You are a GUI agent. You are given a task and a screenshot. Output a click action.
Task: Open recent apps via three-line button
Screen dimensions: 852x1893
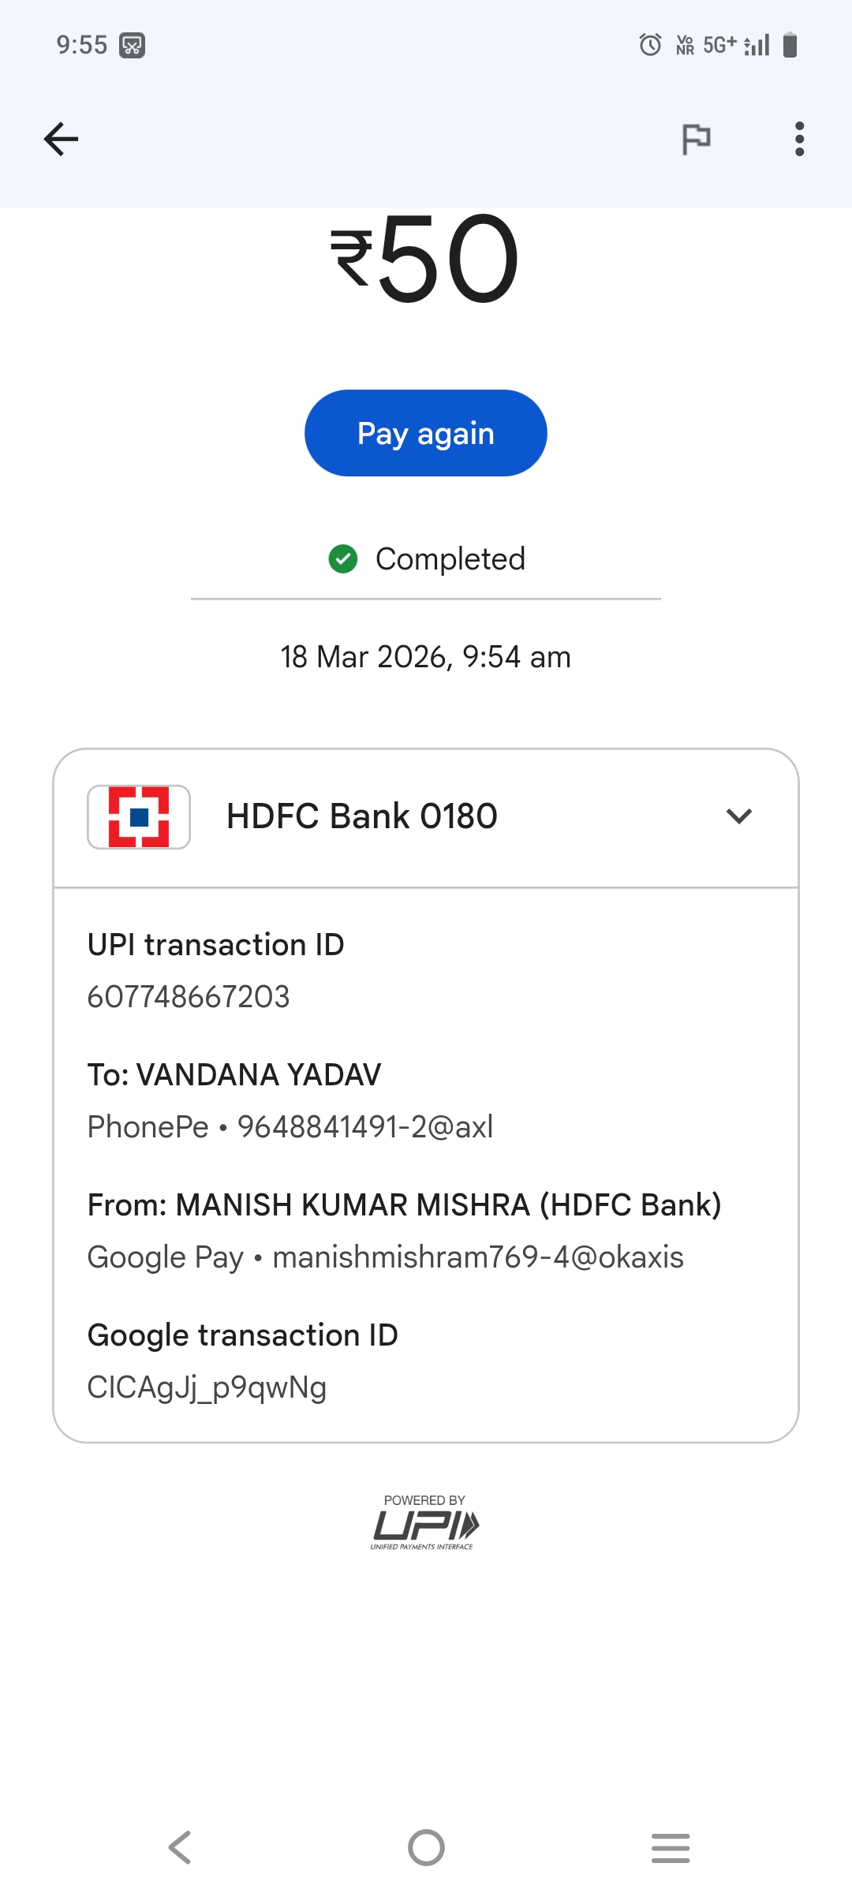click(x=671, y=1847)
